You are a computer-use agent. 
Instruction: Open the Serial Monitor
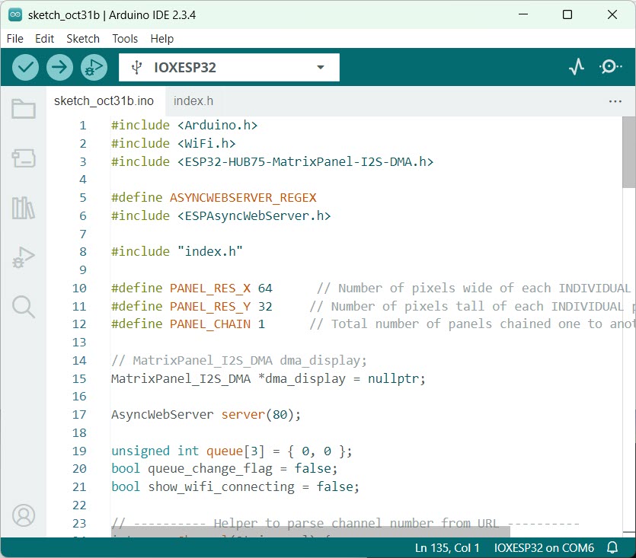point(610,67)
